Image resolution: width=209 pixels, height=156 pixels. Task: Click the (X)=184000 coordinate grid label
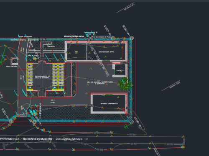(175, 85)
